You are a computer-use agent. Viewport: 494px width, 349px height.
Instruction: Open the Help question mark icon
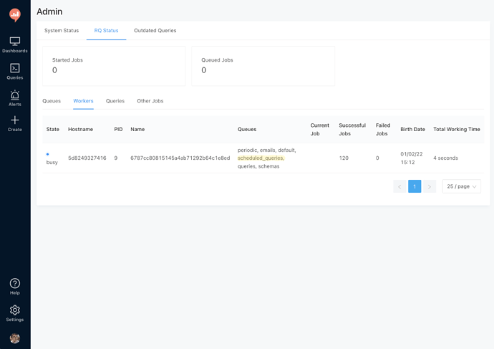click(x=15, y=283)
